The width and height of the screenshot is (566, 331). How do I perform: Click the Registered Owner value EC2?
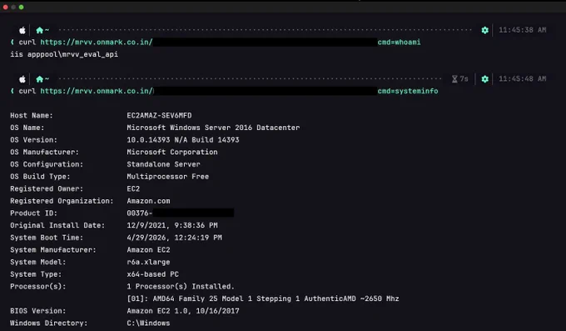pos(133,188)
